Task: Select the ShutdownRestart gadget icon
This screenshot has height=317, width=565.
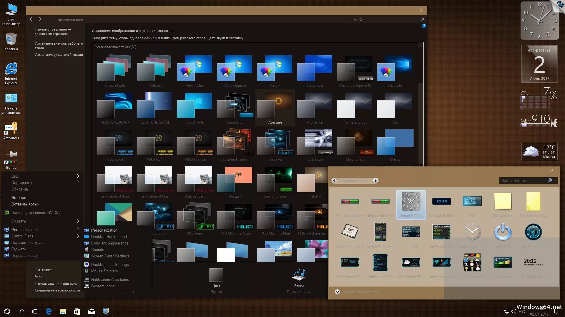Action: coord(349,201)
